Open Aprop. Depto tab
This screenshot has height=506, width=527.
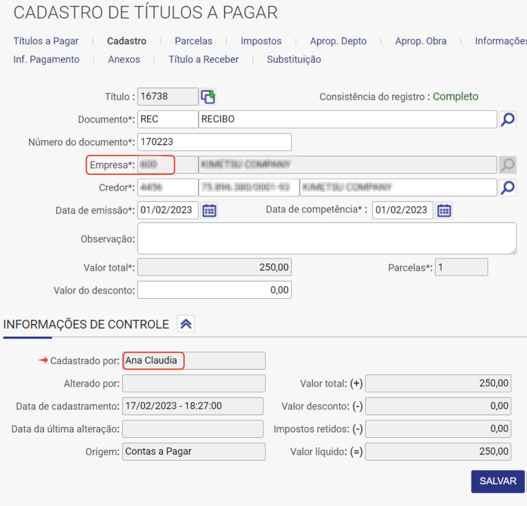pos(338,41)
